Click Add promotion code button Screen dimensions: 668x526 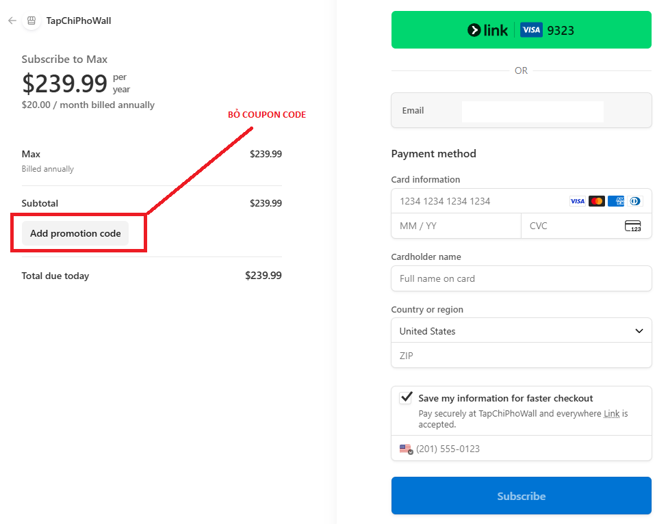coord(75,233)
